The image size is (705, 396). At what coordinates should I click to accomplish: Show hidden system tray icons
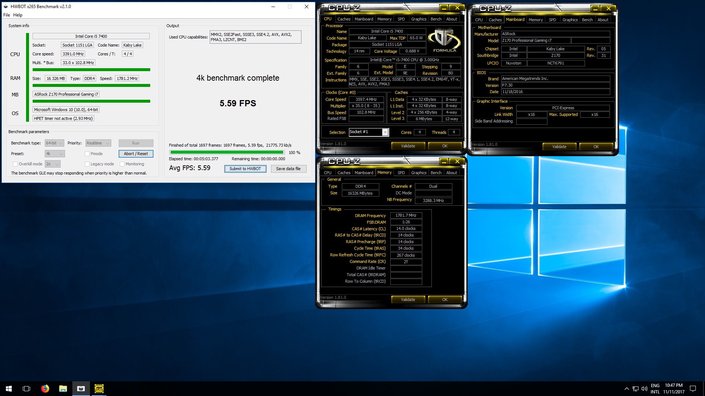click(626, 389)
